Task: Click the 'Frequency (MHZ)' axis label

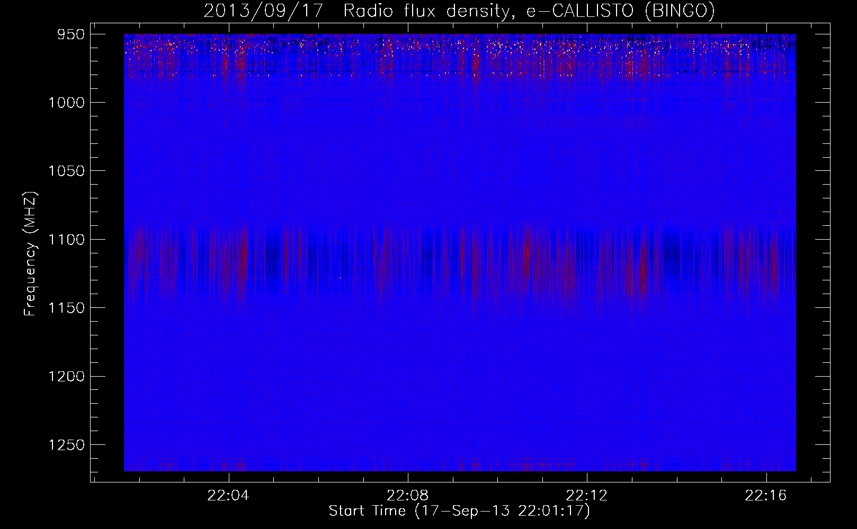Action: click(31, 254)
